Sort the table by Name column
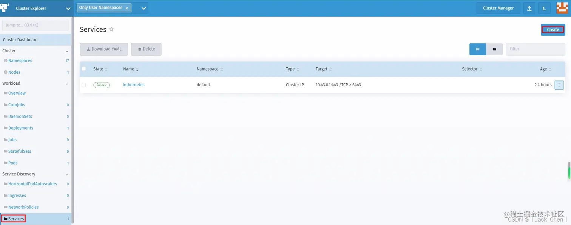This screenshot has width=571, height=225. (131, 69)
